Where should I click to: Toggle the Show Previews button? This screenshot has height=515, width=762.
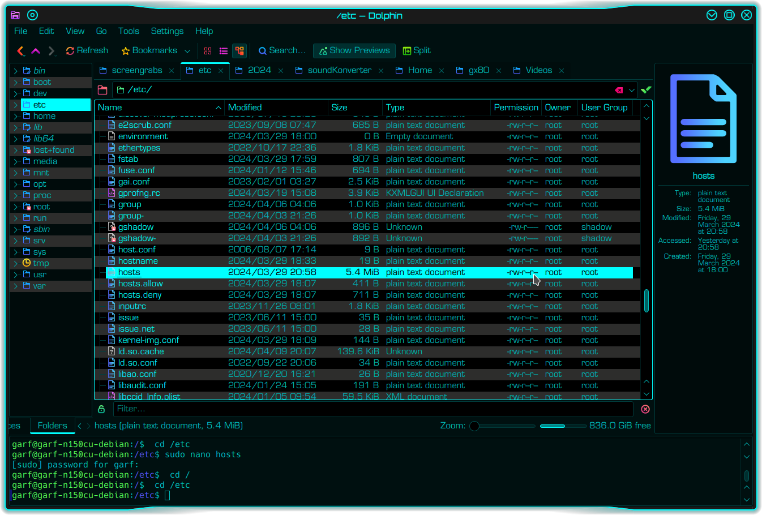[x=354, y=51]
